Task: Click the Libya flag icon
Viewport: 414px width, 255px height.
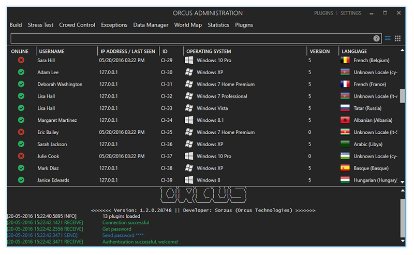Action: tap(345, 144)
